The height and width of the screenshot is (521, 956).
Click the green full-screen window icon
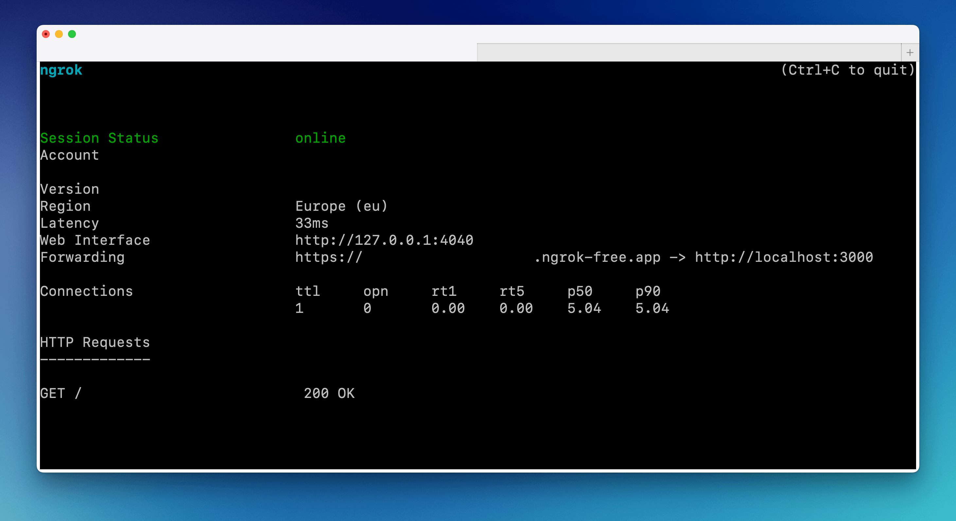(x=72, y=34)
